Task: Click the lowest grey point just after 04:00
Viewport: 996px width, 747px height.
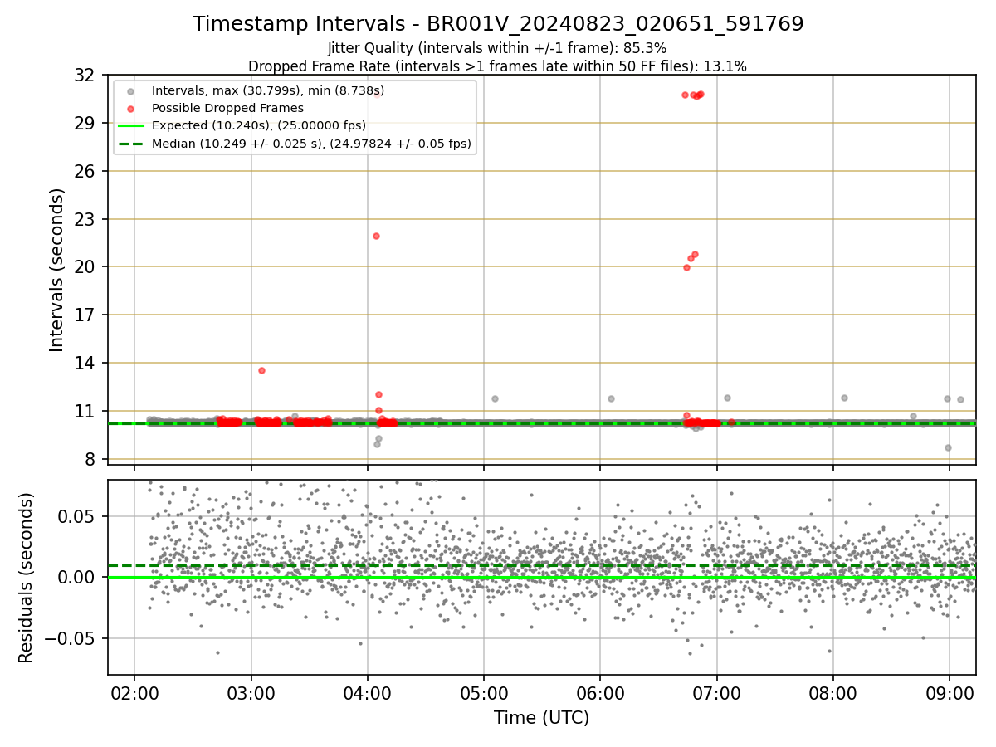Action: [x=377, y=444]
